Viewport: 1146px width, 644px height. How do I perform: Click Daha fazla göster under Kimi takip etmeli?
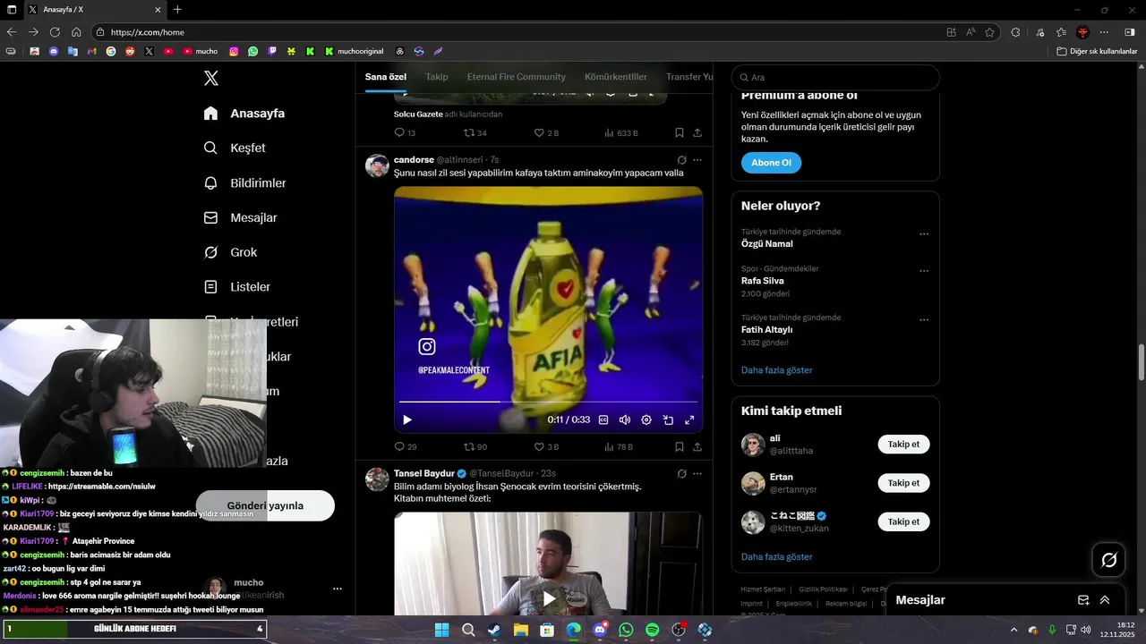coord(777,557)
